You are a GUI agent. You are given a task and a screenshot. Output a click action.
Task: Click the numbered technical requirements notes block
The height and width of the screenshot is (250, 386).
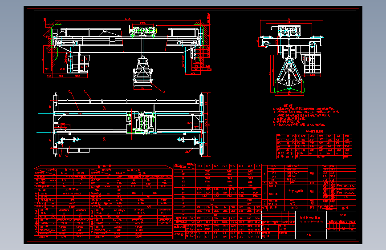coord(305,115)
